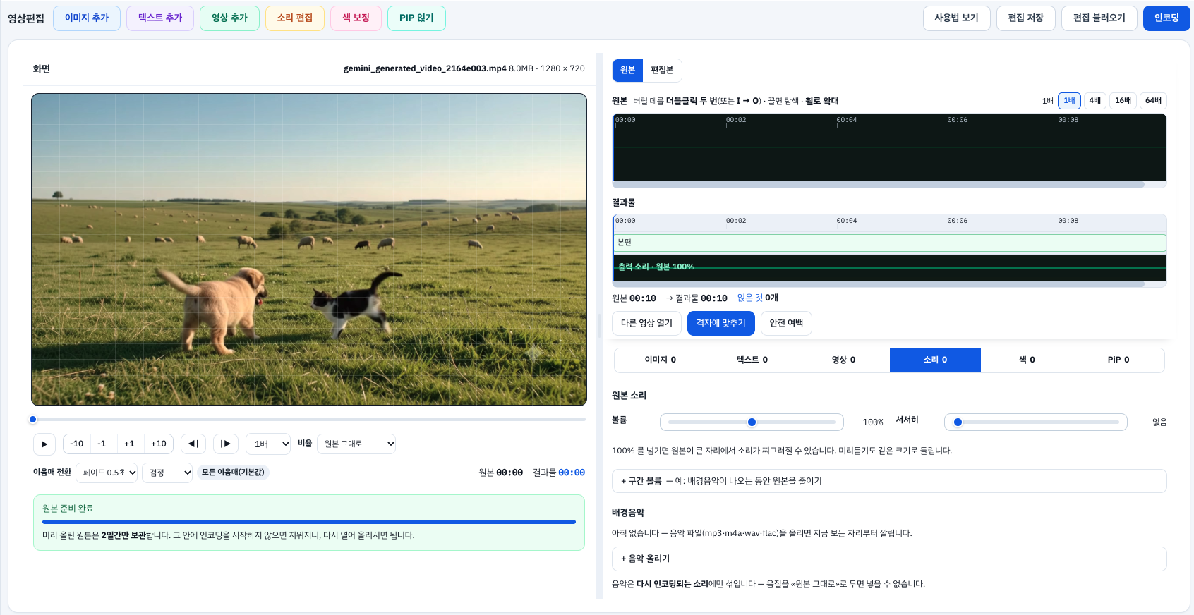
Task: Skip back 10 seconds
Action: tap(77, 444)
